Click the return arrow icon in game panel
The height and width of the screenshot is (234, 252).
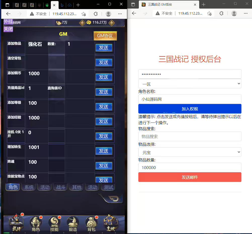[x=114, y=199]
